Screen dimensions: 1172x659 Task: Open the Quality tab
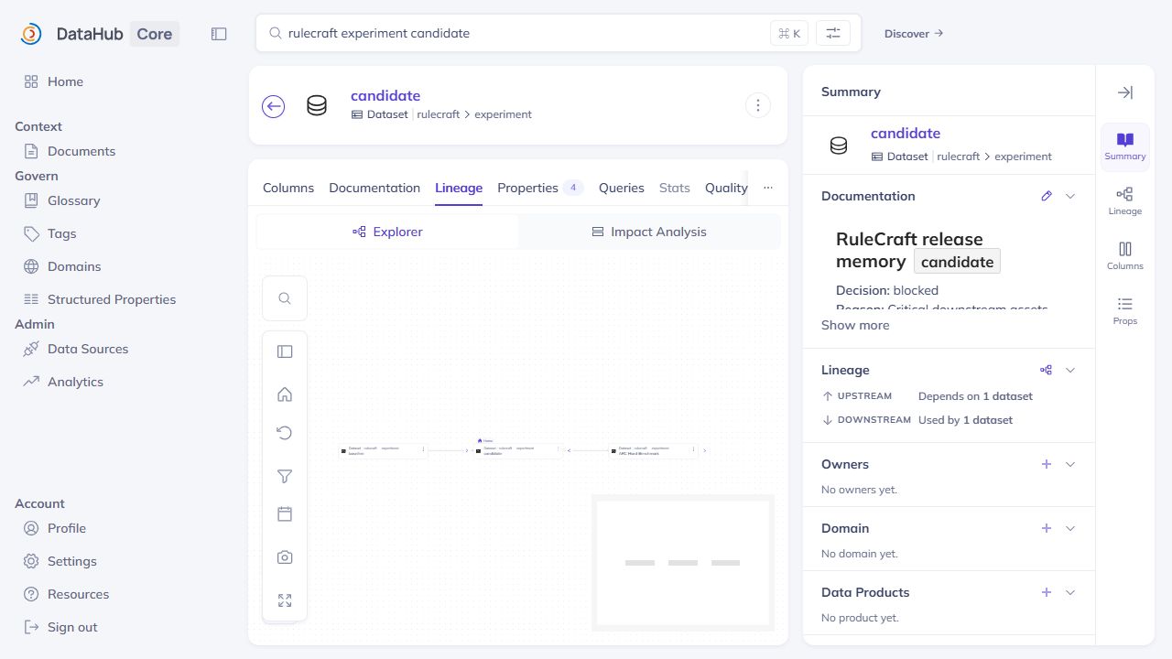(726, 188)
